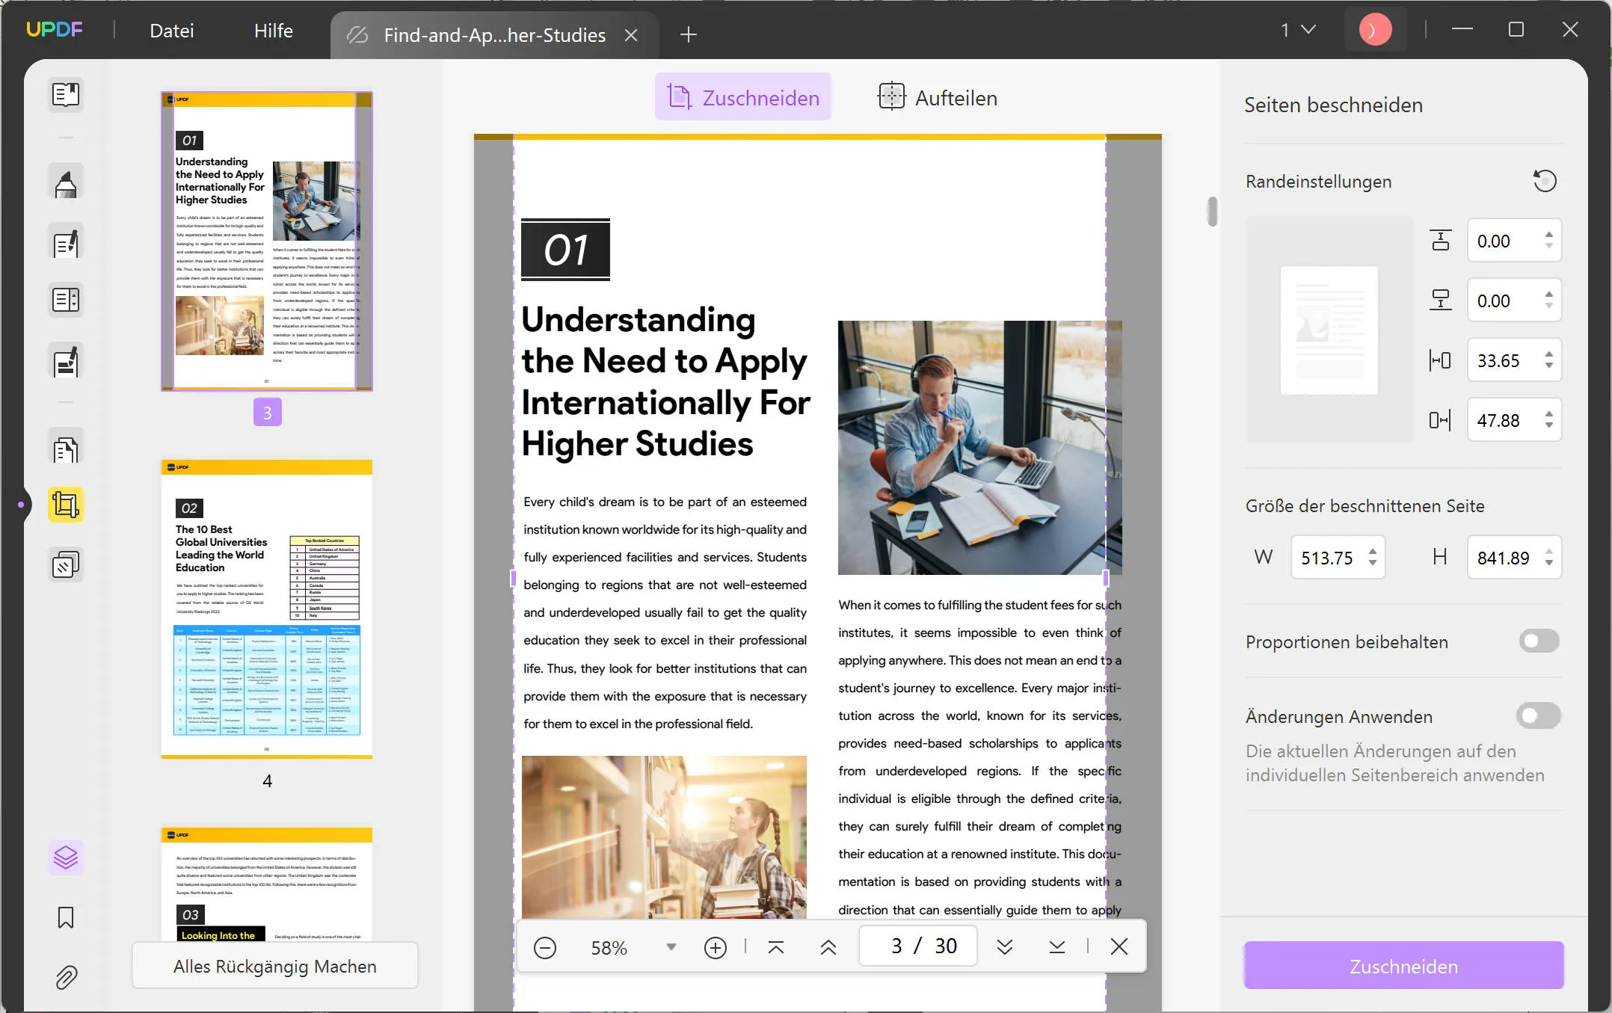Select the page 4 thumbnail
Viewport: 1612px width, 1013px height.
267,609
